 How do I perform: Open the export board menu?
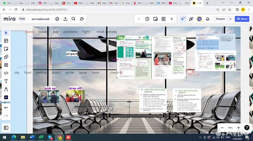(x=65, y=19)
